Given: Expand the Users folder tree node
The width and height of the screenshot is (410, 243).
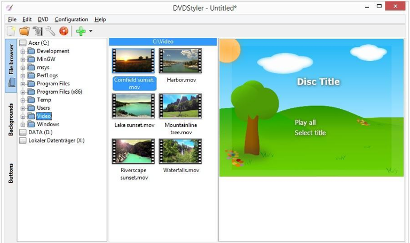Looking at the screenshot, I should coord(23,108).
